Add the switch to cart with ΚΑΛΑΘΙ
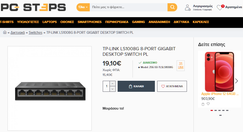The height and width of the screenshot is (132, 243). (136, 86)
